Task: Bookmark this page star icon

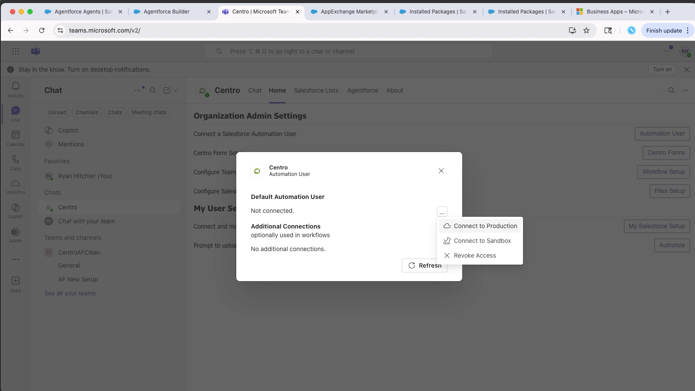Action: pyautogui.click(x=586, y=30)
